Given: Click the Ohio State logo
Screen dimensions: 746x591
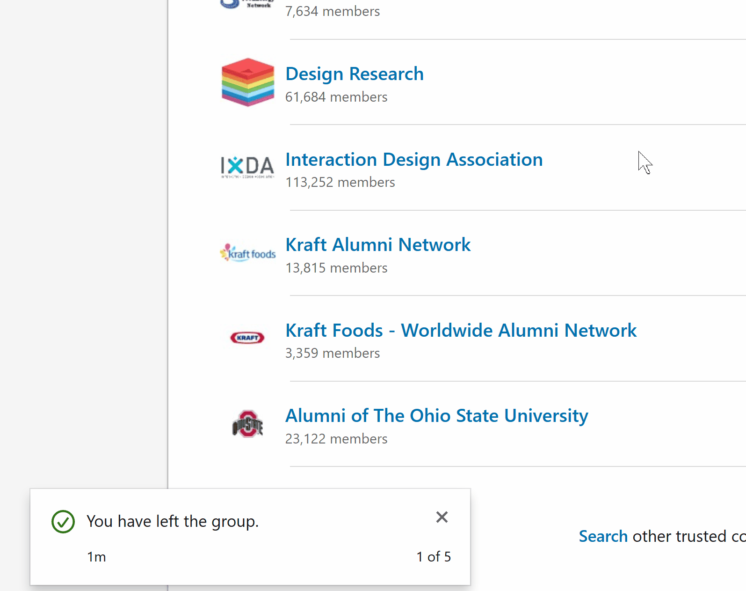Looking at the screenshot, I should pyautogui.click(x=247, y=424).
